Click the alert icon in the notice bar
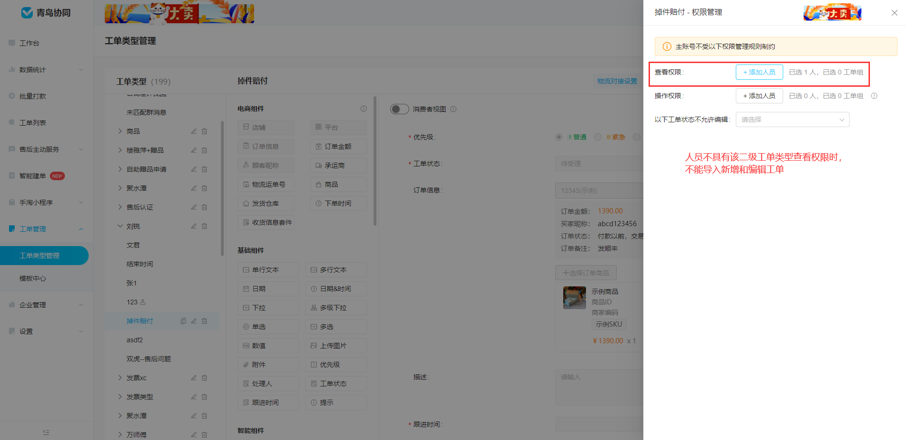This screenshot has height=440, width=906. 667,46
